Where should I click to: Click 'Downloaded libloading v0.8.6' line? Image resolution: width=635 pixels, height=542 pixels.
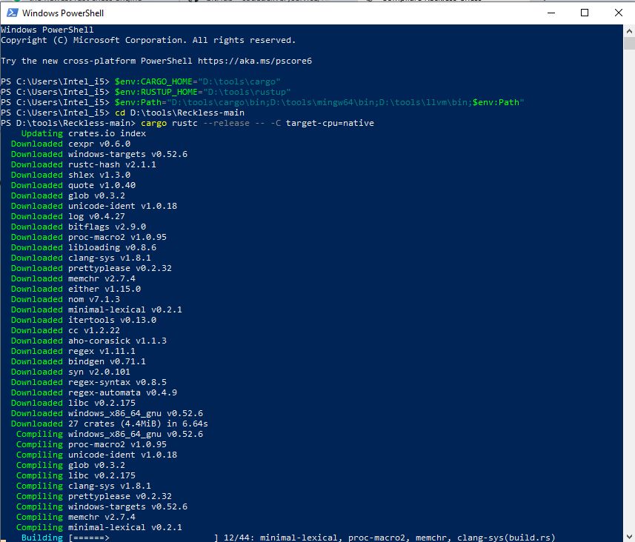pyautogui.click(x=84, y=248)
